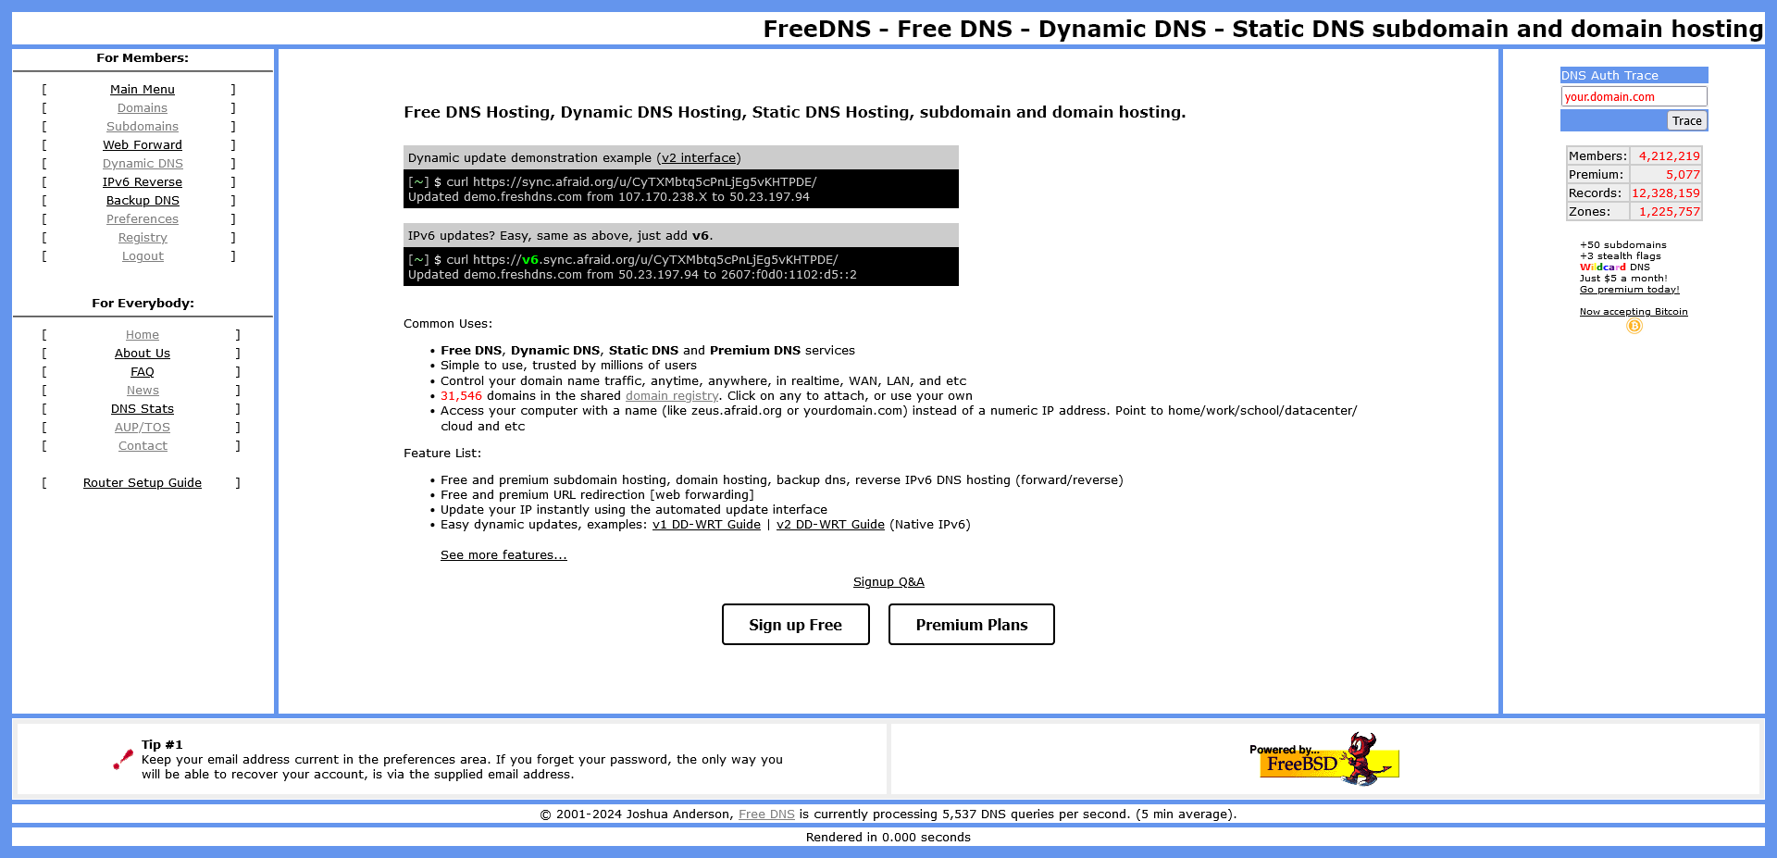The width and height of the screenshot is (1777, 858).
Task: Click Free DNS link in footer
Action: 766,814
